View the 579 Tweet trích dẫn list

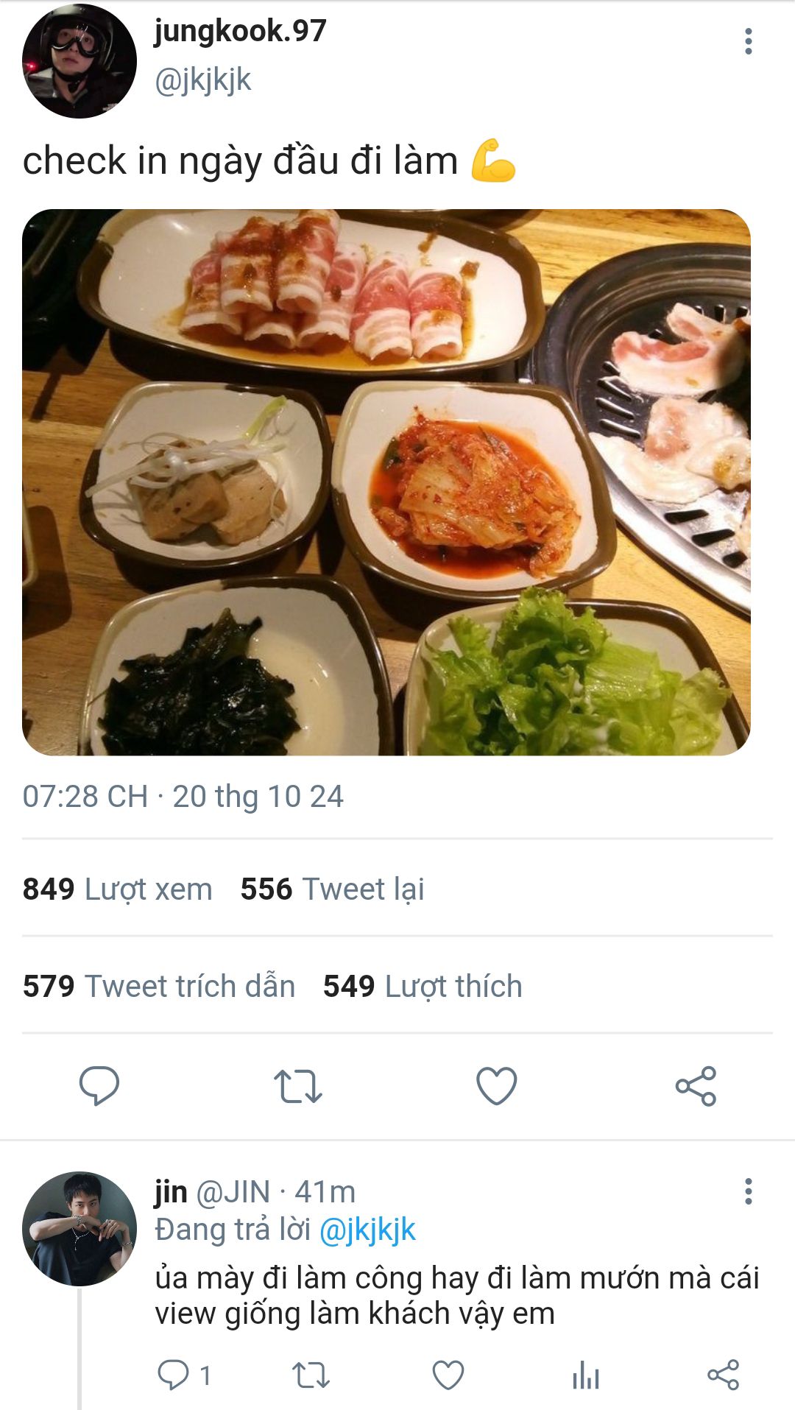tap(159, 986)
